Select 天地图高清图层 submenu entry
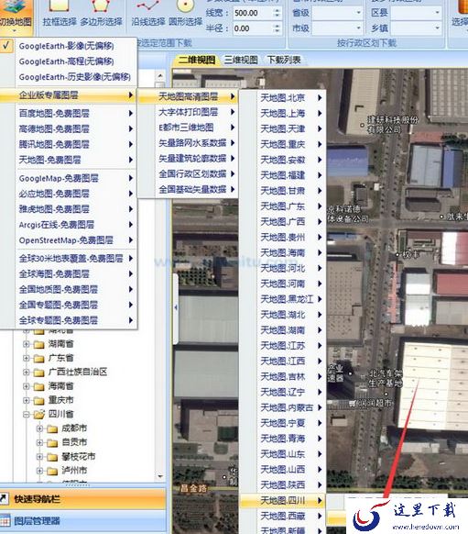The width and height of the screenshot is (468, 534). pos(188,96)
